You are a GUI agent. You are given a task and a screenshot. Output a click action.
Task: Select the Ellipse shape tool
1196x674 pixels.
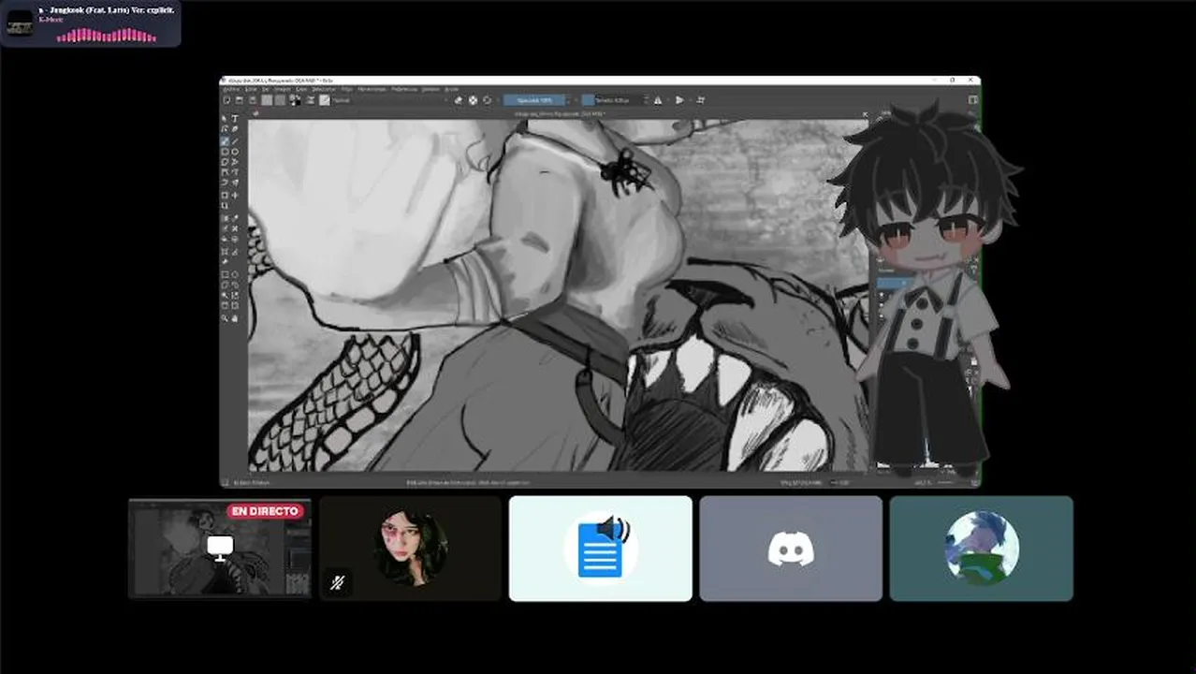235,152
